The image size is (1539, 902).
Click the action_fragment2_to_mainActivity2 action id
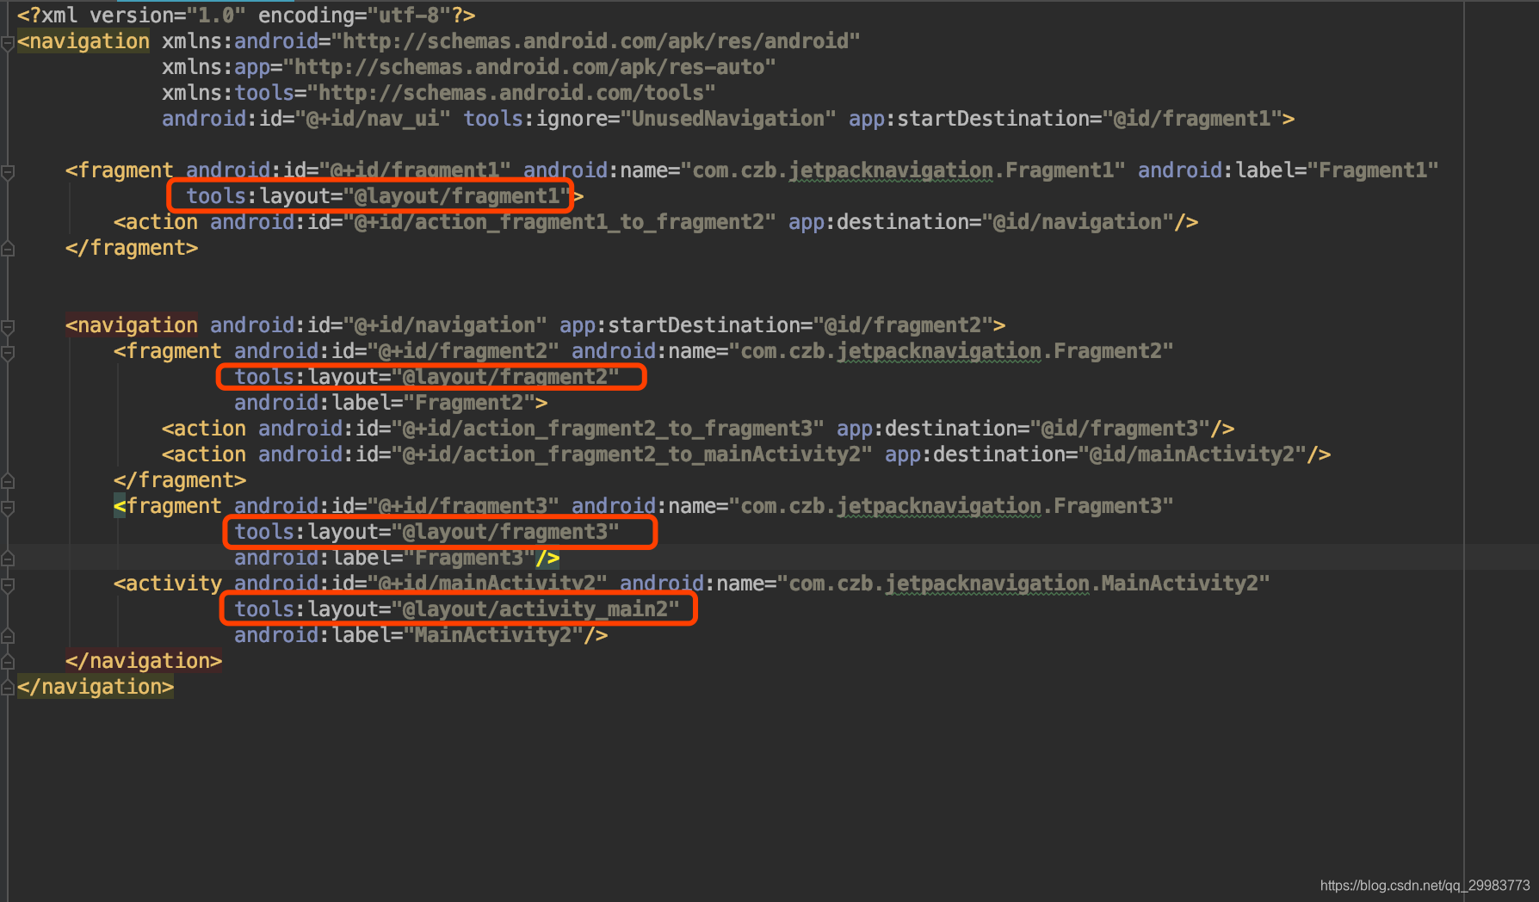[x=632, y=454]
